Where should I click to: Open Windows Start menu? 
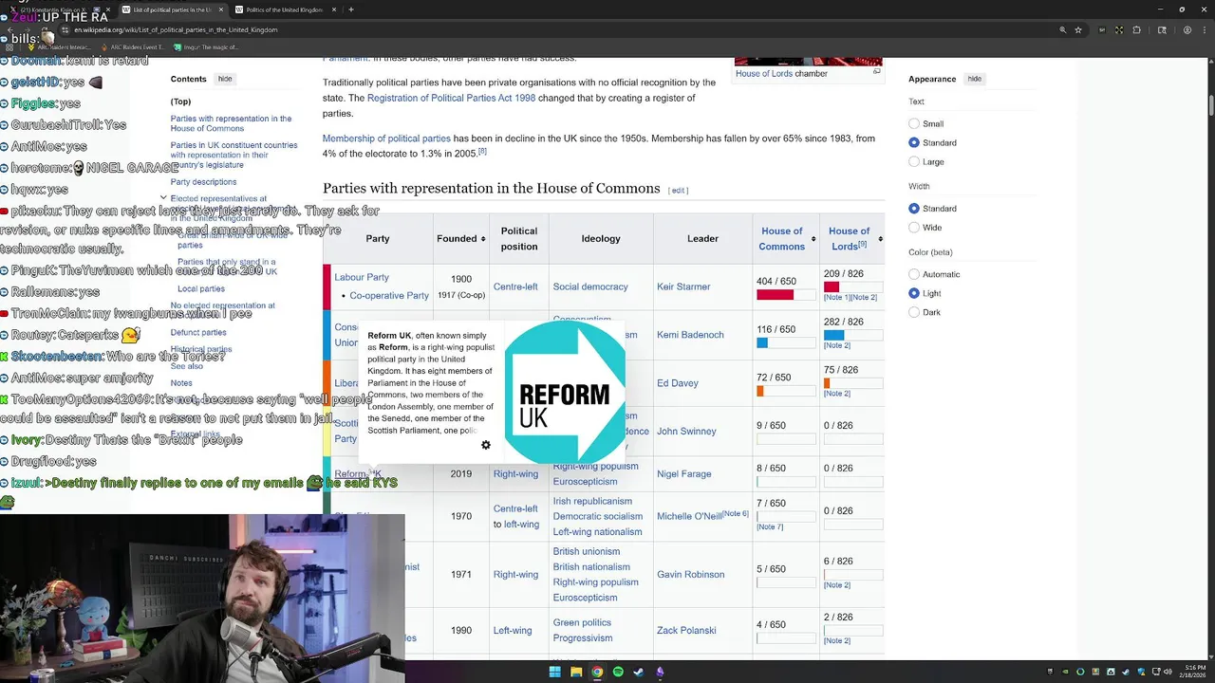pyautogui.click(x=555, y=672)
